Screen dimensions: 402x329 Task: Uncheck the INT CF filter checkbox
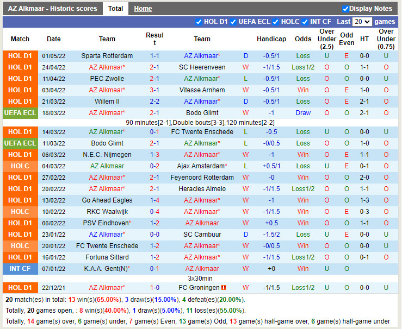[305, 22]
